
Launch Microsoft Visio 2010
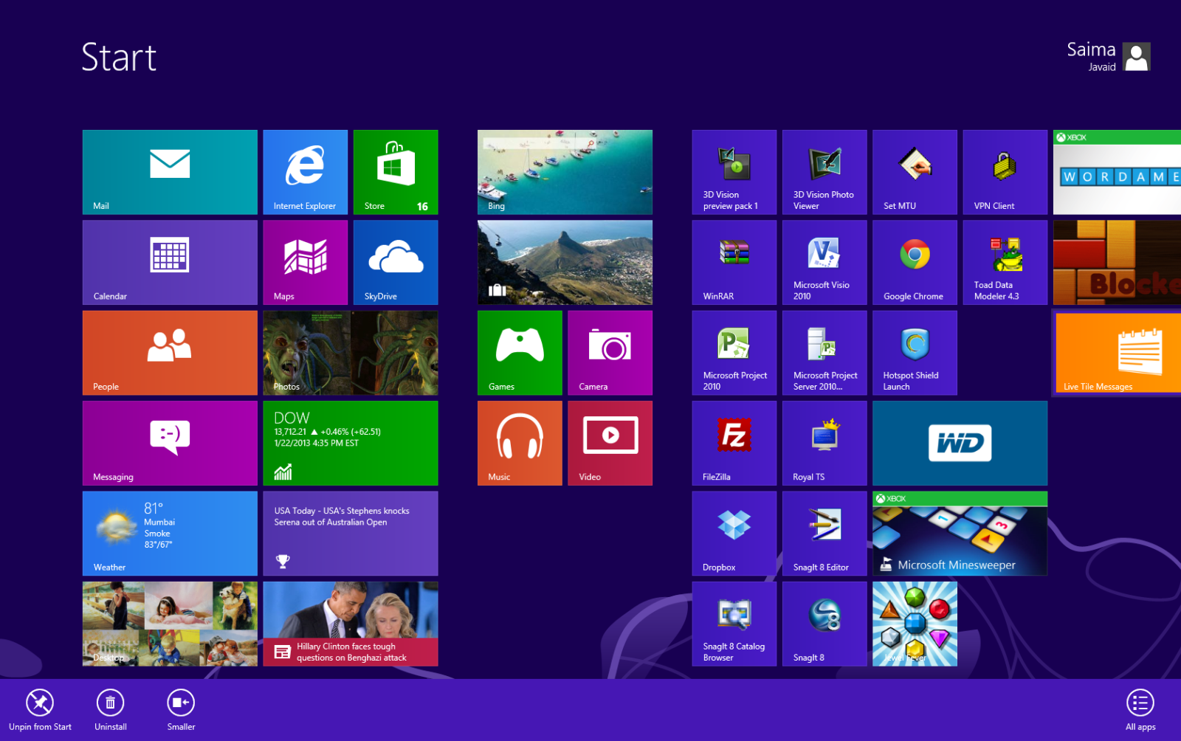coord(824,263)
